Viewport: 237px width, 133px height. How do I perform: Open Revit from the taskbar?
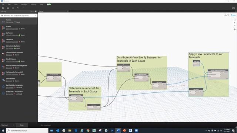click(x=130, y=130)
